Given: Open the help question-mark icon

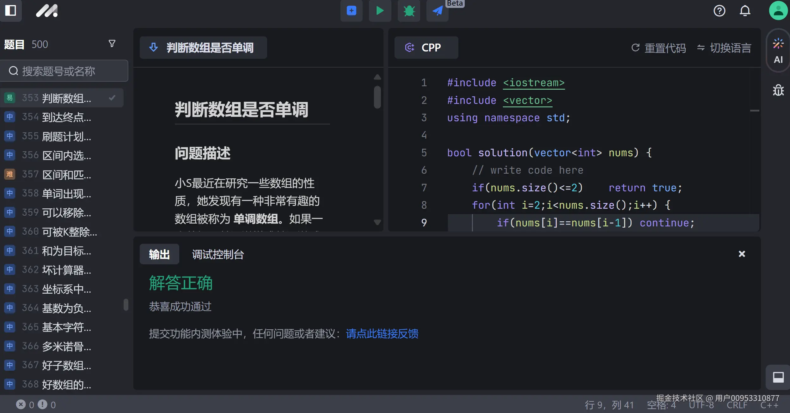Looking at the screenshot, I should click(x=719, y=11).
